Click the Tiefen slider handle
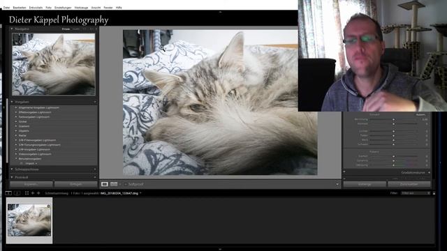The height and width of the screenshot is (251, 447). click(x=394, y=136)
